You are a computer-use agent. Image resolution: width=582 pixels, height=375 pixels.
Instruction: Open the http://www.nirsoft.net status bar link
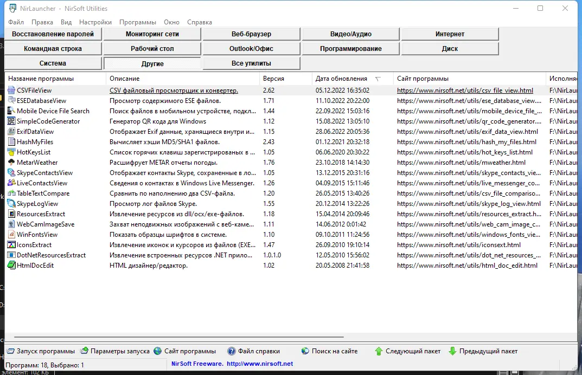[x=260, y=364]
